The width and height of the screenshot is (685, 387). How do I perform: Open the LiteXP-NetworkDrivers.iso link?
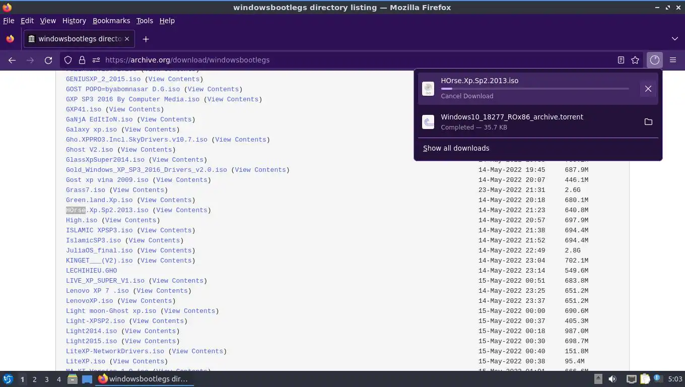pyautogui.click(x=115, y=351)
